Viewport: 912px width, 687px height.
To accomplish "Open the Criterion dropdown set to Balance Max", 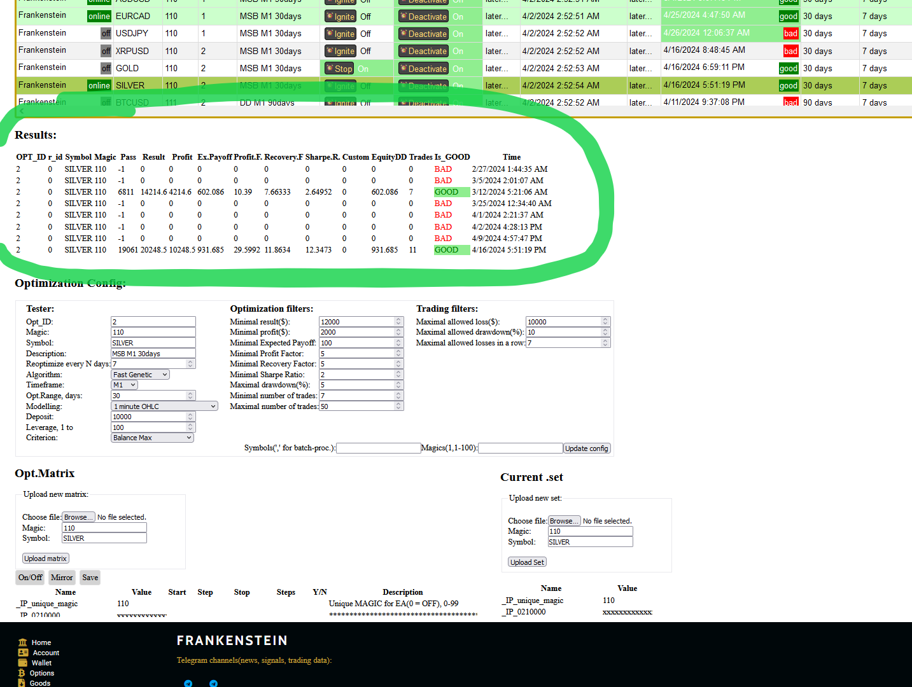I will 152,438.
